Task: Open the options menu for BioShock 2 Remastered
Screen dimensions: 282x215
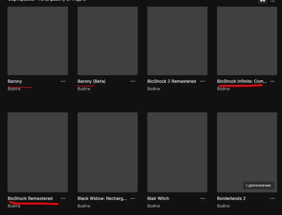Action: coord(203,81)
